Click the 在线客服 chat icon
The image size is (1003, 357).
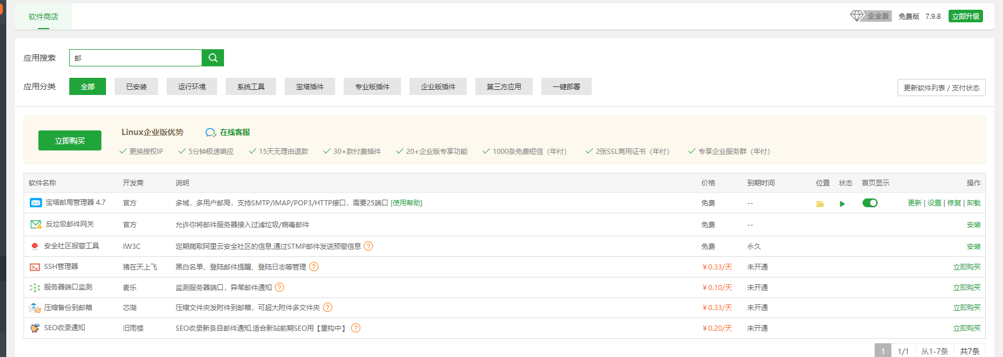click(211, 133)
